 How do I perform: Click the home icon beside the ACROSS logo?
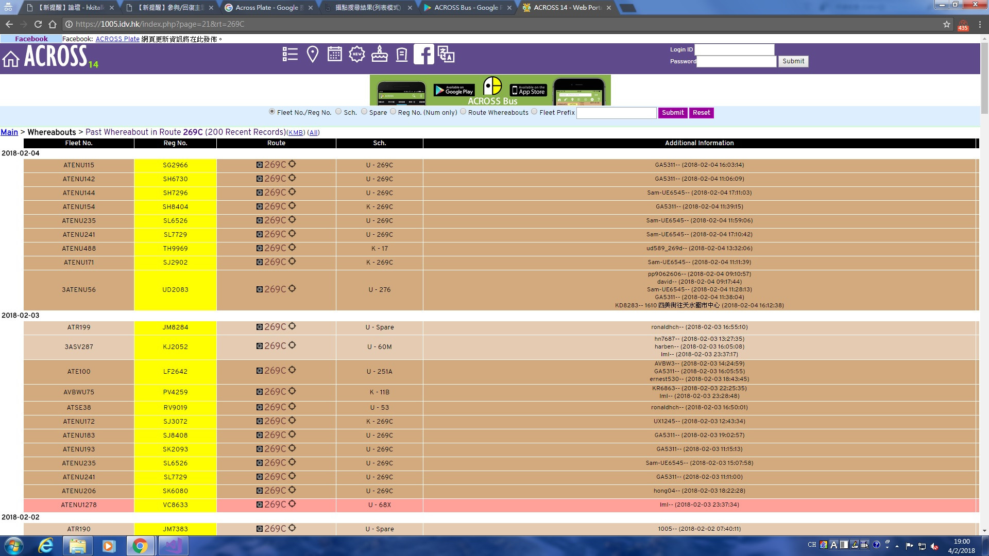click(x=11, y=58)
